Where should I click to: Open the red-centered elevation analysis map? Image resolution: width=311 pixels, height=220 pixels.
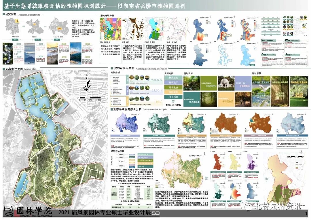201,30
